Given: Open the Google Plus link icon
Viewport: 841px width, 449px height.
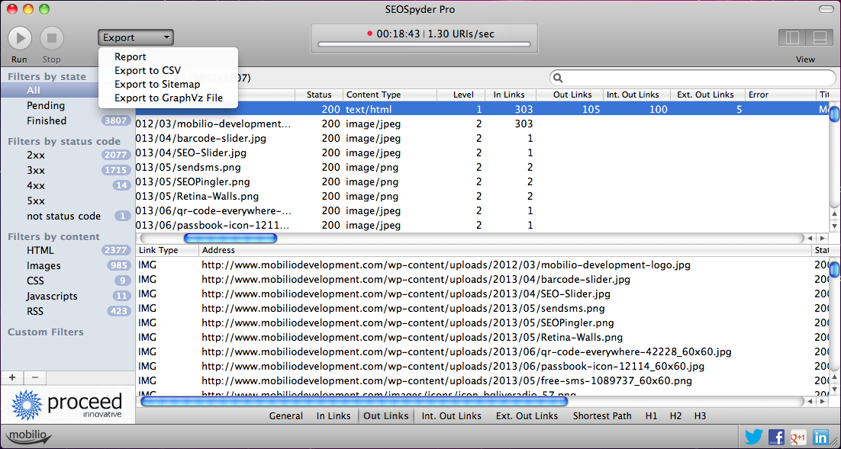Looking at the screenshot, I should click(x=798, y=438).
